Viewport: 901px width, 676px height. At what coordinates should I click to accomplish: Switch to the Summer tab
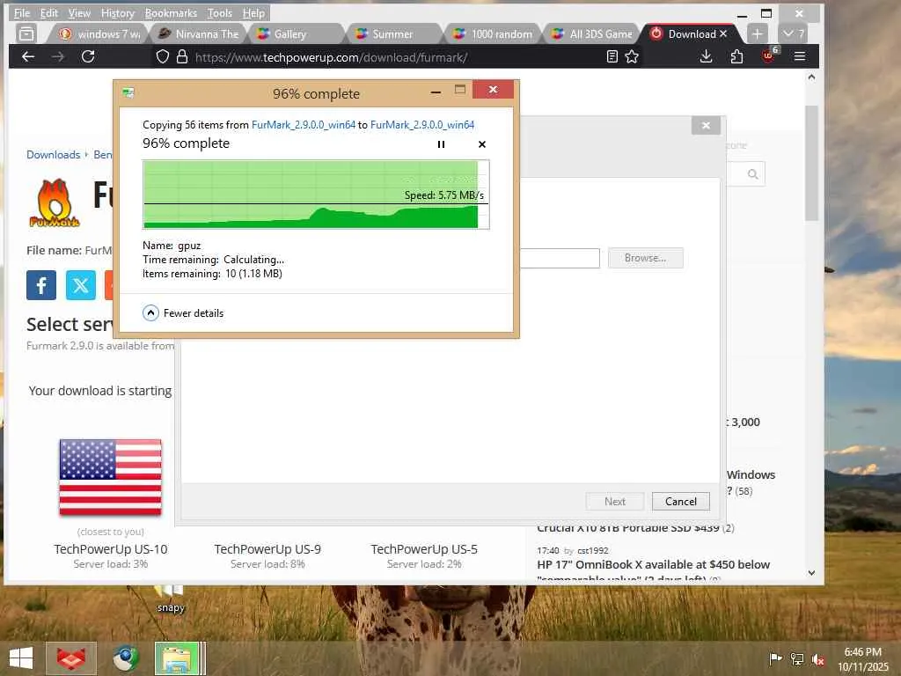pos(394,34)
